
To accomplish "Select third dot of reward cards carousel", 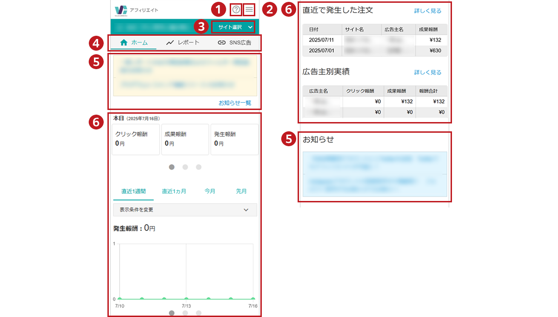I will pyautogui.click(x=199, y=167).
